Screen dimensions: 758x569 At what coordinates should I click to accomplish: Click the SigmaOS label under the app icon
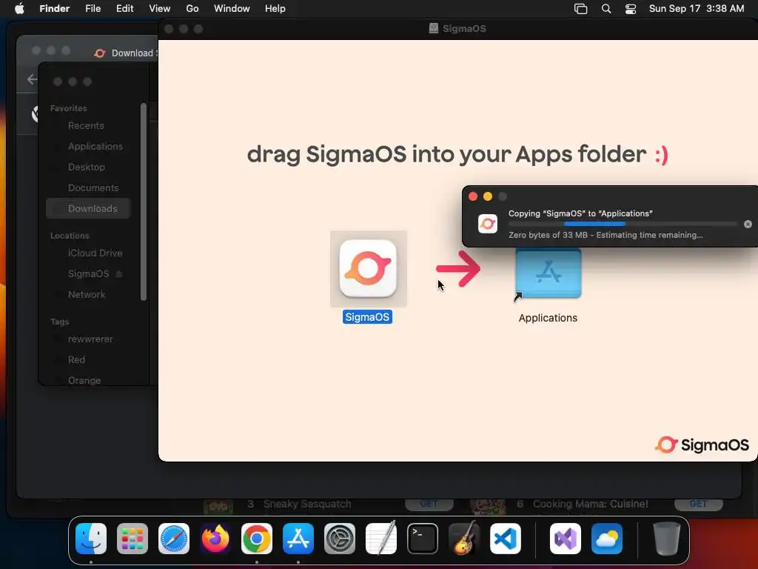(367, 317)
